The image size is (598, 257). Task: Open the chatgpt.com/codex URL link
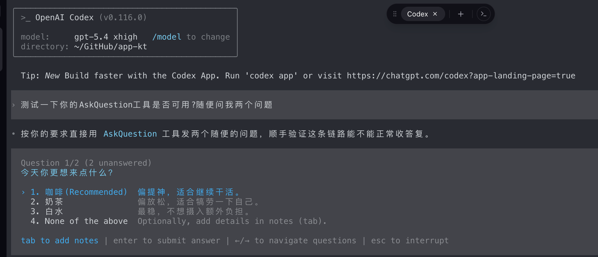(x=461, y=76)
